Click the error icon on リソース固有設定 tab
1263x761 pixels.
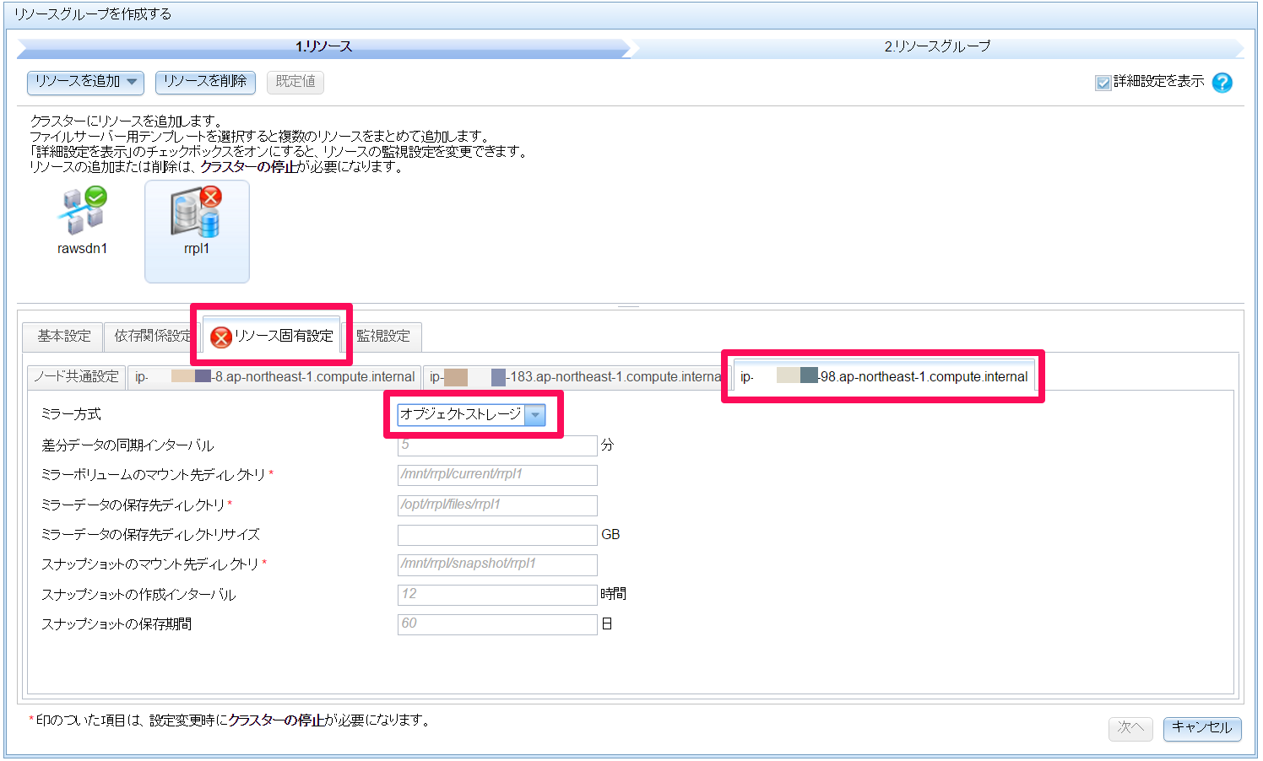point(220,336)
